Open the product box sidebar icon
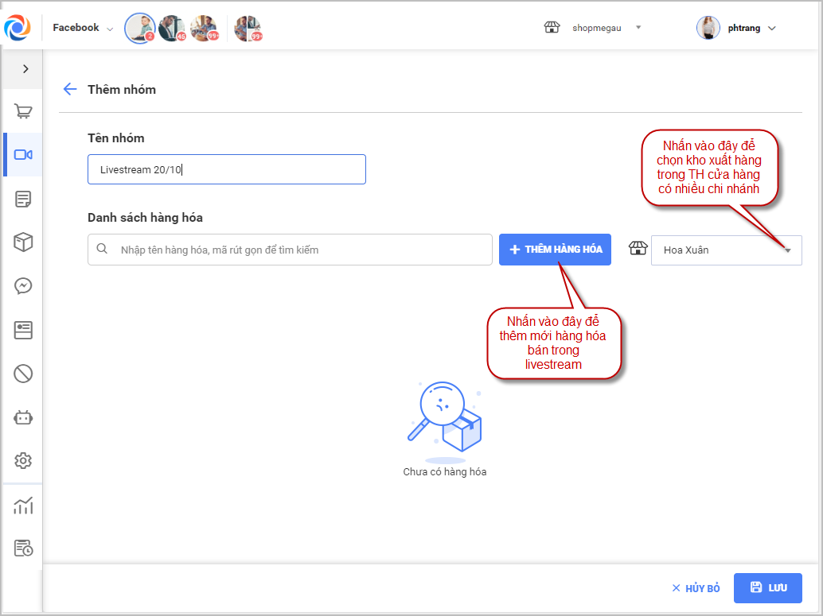Screen dimensions: 823x616 point(23,242)
